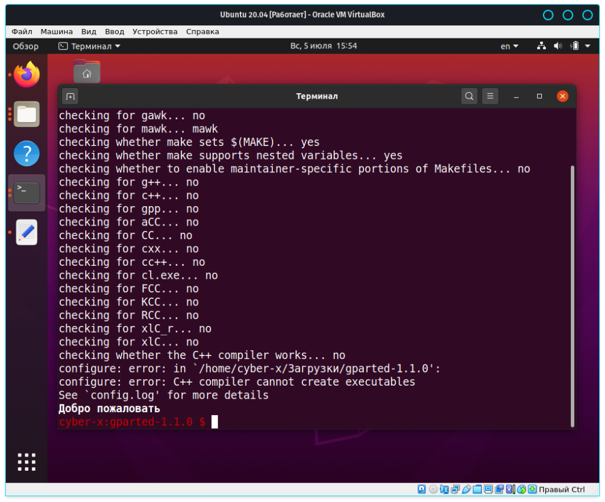This screenshot has height=502, width=605.
Task: Open a new terminal tab
Action: click(70, 96)
